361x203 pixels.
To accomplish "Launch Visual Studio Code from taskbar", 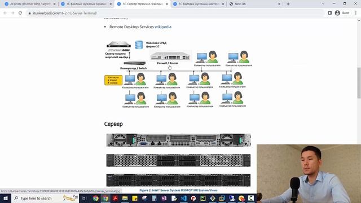I will click(183, 198).
